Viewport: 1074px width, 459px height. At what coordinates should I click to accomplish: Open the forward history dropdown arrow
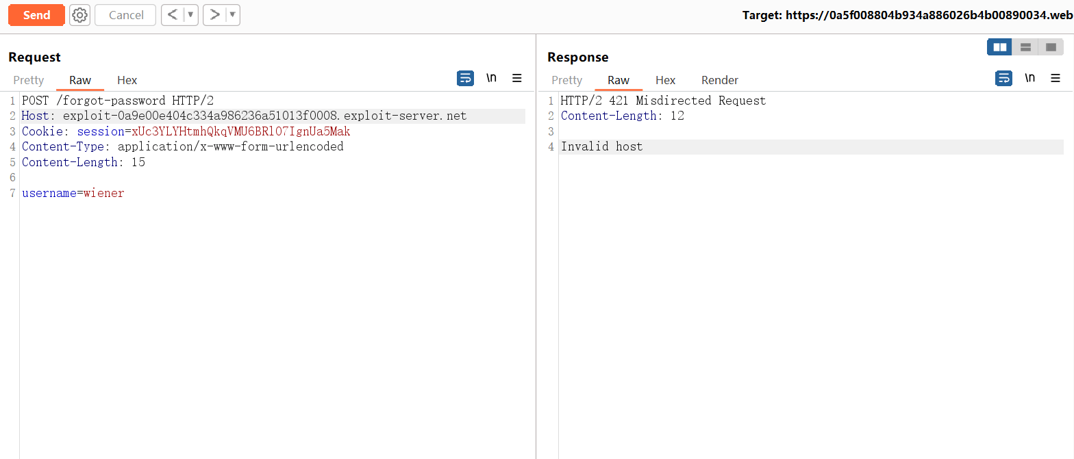(x=233, y=15)
